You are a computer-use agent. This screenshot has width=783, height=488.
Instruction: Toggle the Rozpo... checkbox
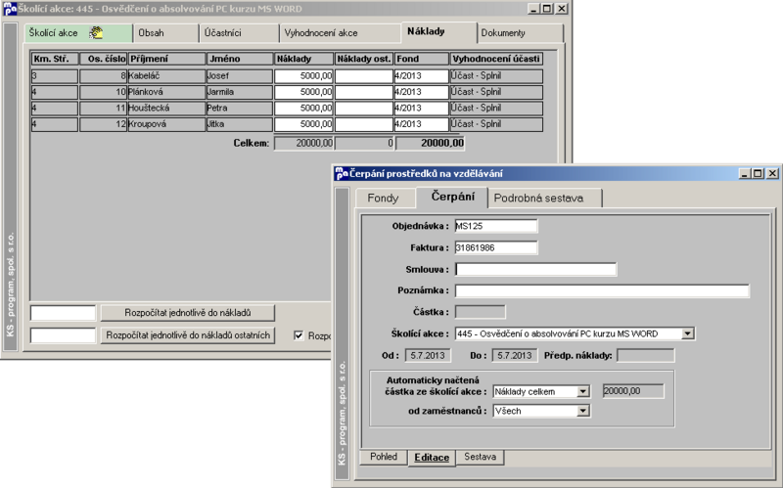point(299,335)
